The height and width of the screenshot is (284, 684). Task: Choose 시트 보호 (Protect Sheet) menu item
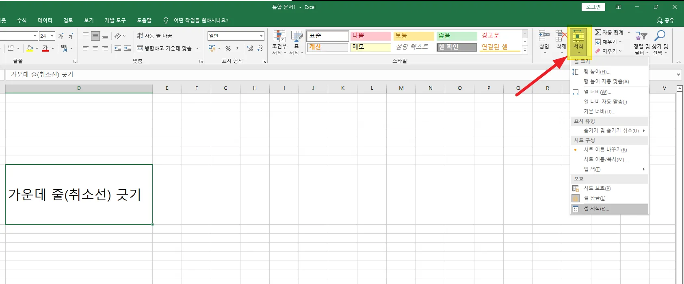[x=609, y=188]
